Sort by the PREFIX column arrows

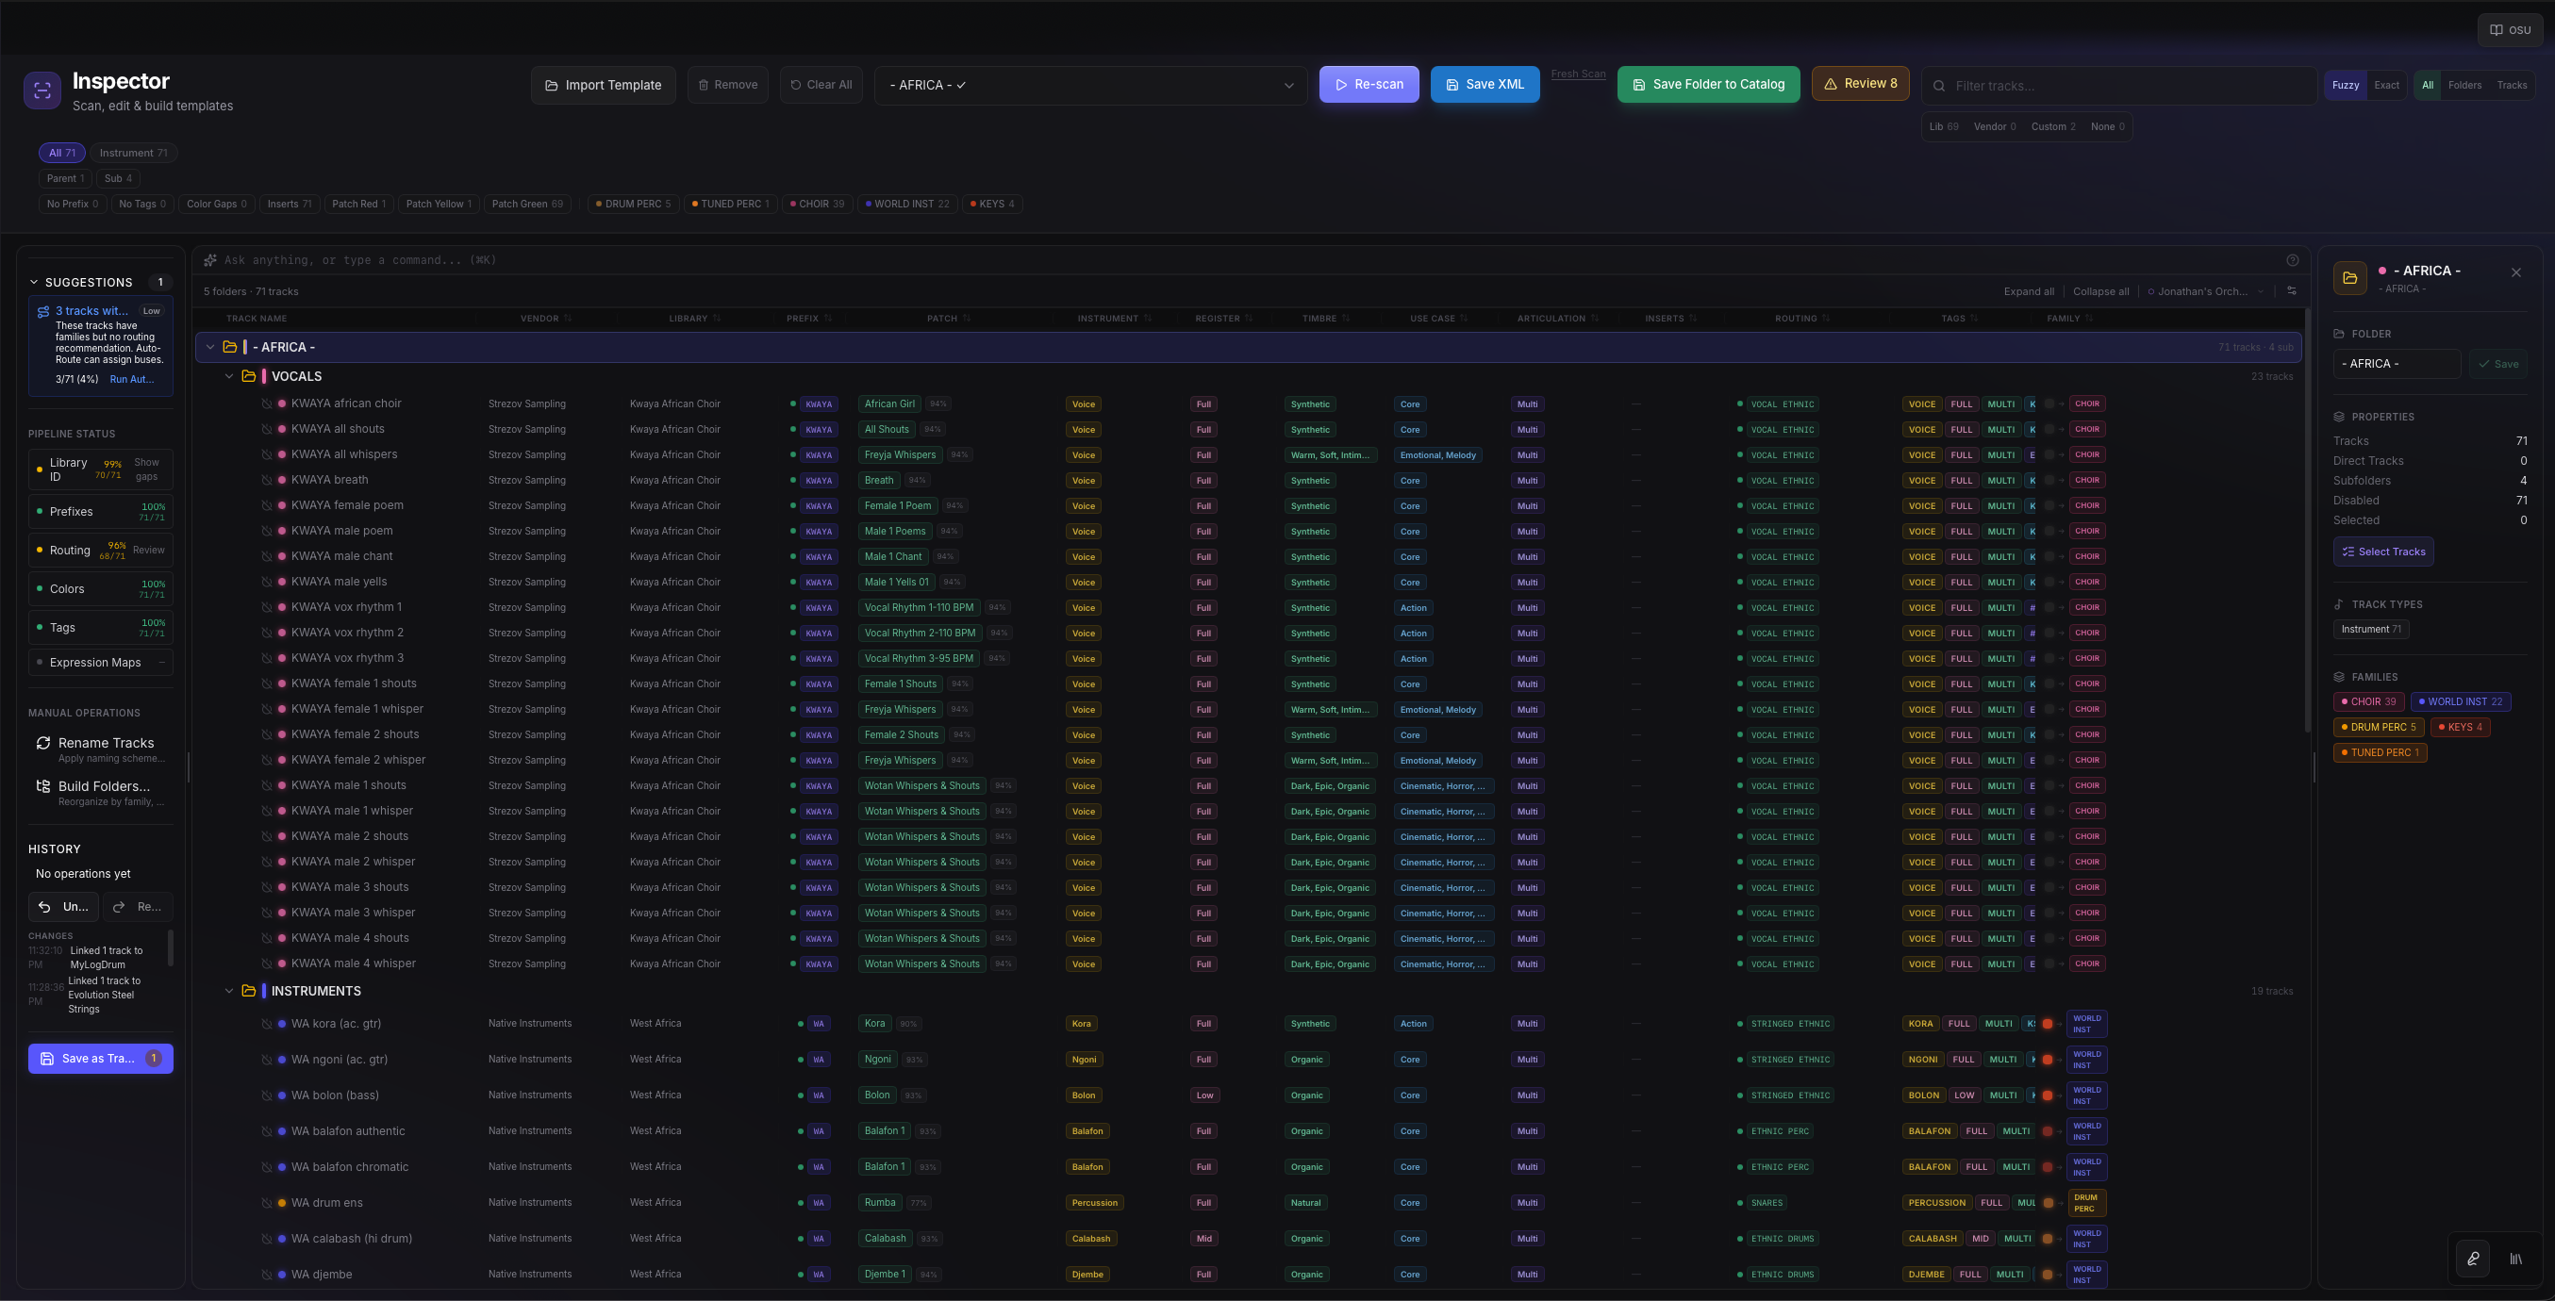828,319
